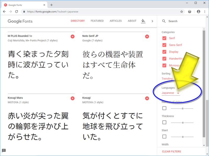Viewport: 209px width, 156px height.
Task: Switch to the FEATURED section
Action: tap(97, 21)
